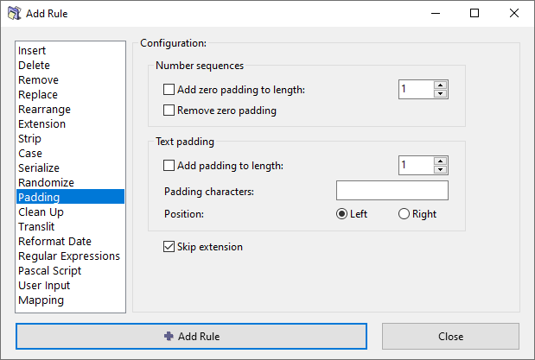Viewport: 535px width, 360px height.
Task: Select the highlighted Padding rule
Action: pyautogui.click(x=70, y=197)
